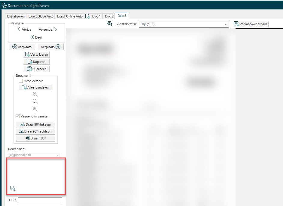This screenshot has width=283, height=206.
Task: Click the middle reset zoom magnifier icon
Action: pos(35,101)
